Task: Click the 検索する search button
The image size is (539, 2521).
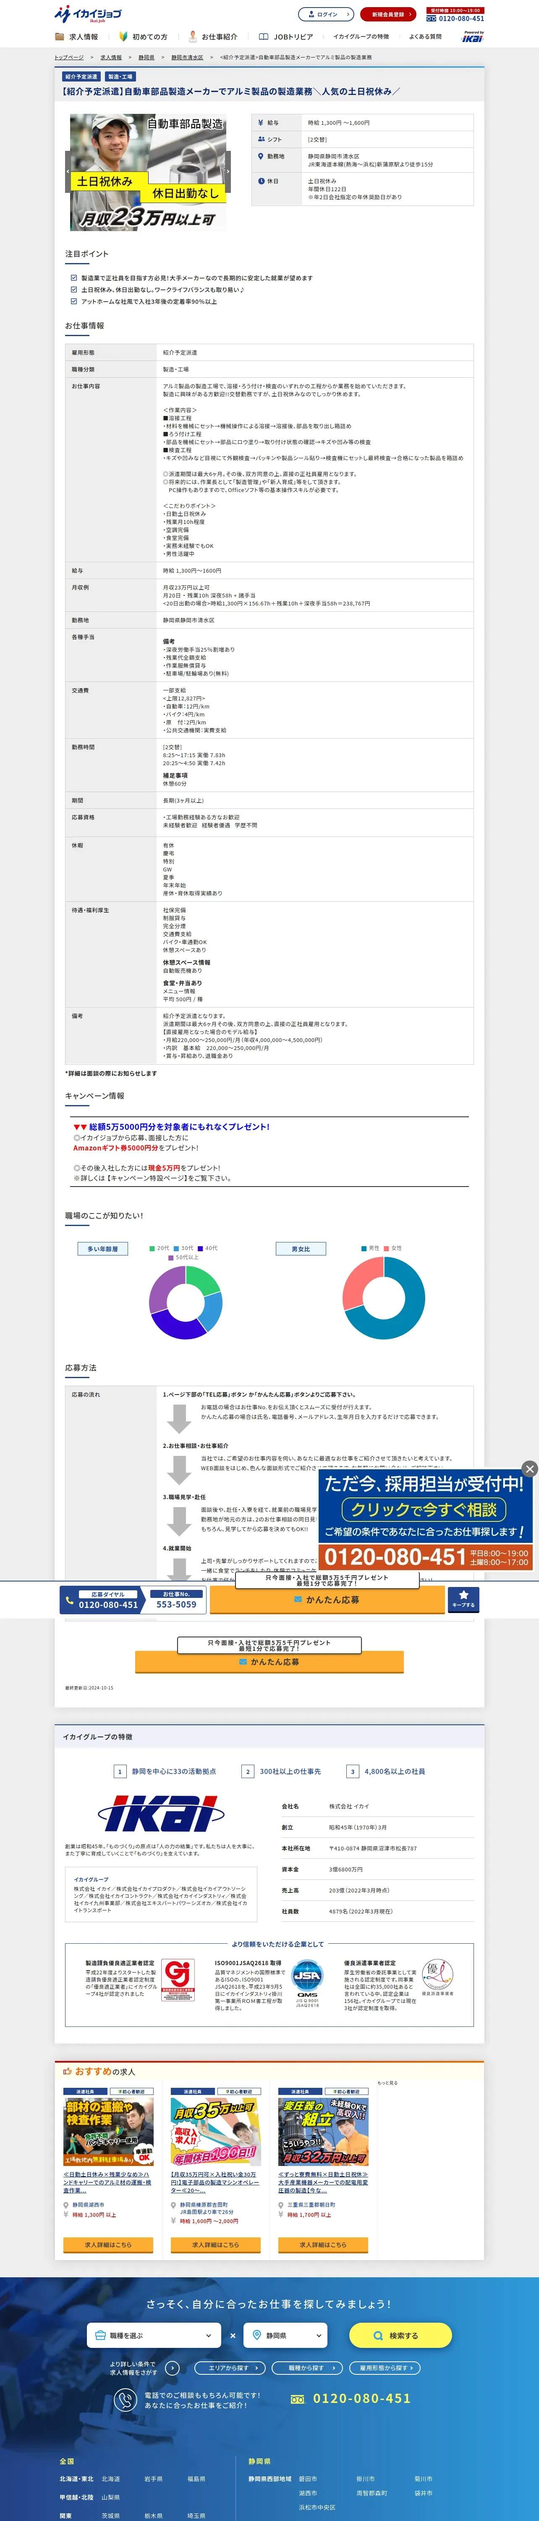Action: [x=400, y=2335]
